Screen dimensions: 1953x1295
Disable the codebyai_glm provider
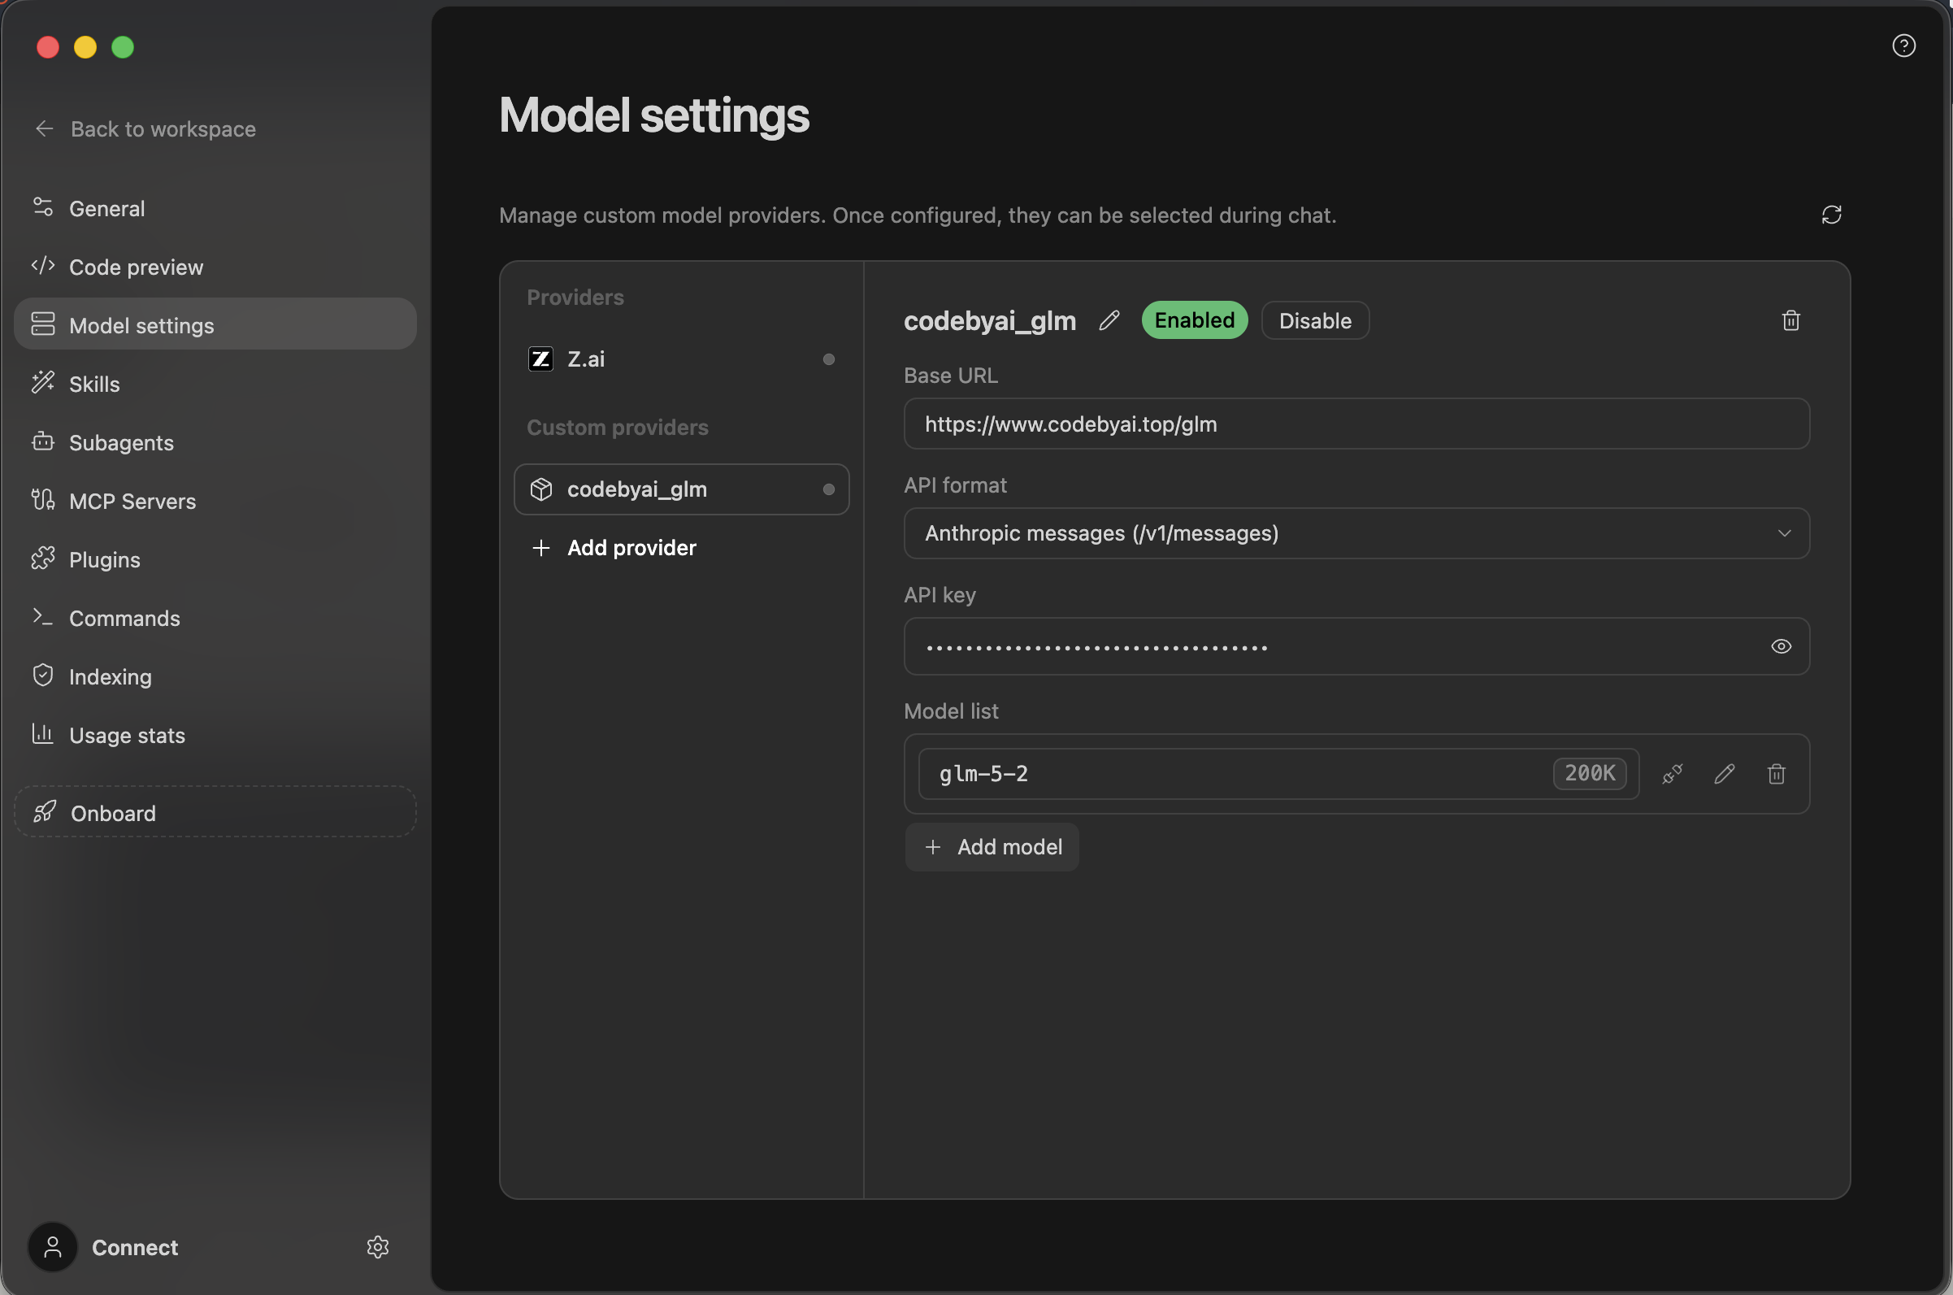[1314, 320]
